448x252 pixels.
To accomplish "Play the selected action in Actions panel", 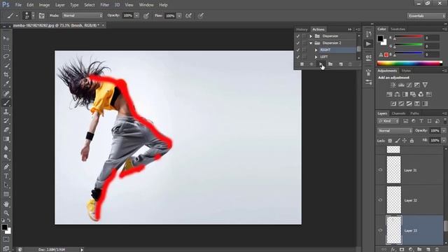I will point(321,64).
